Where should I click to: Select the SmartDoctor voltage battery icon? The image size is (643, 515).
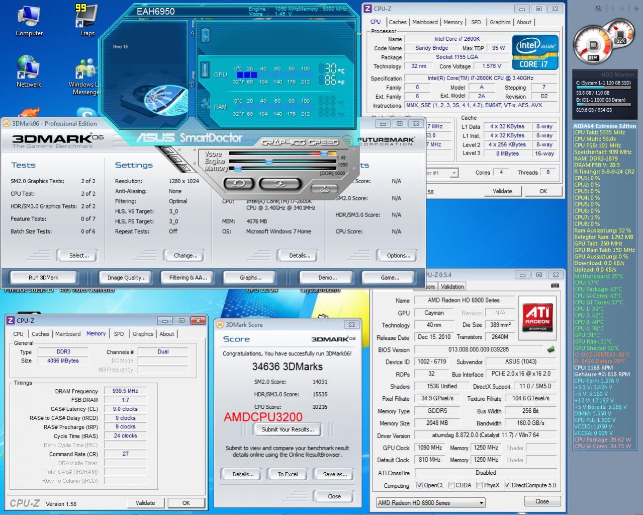[x=205, y=35]
